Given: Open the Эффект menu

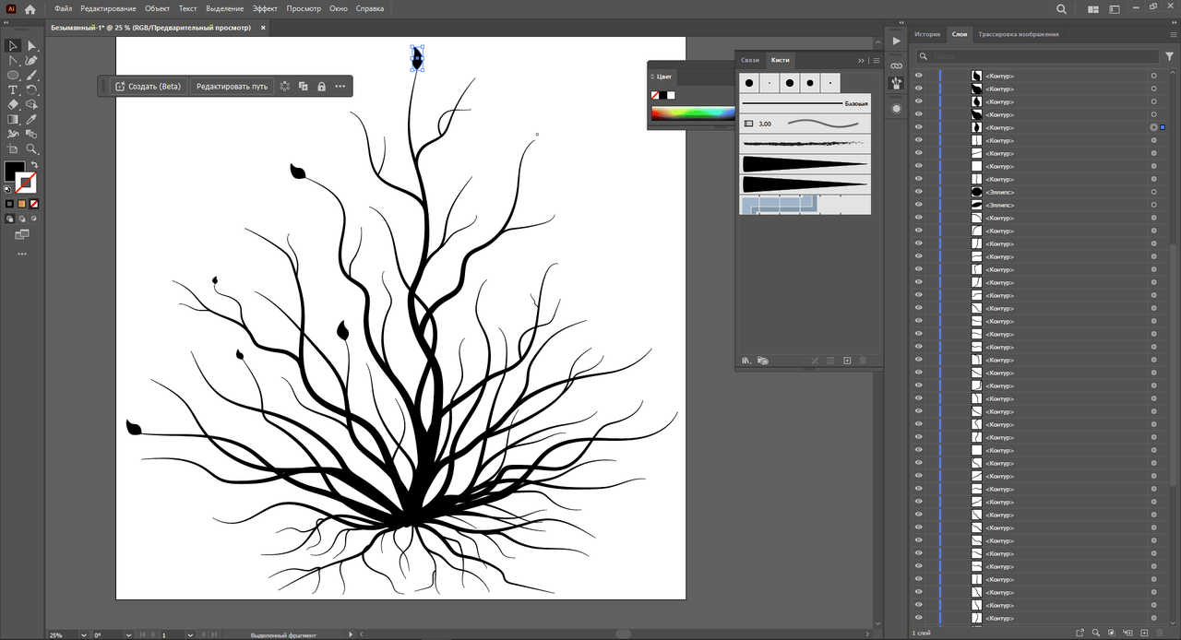Looking at the screenshot, I should tap(265, 8).
